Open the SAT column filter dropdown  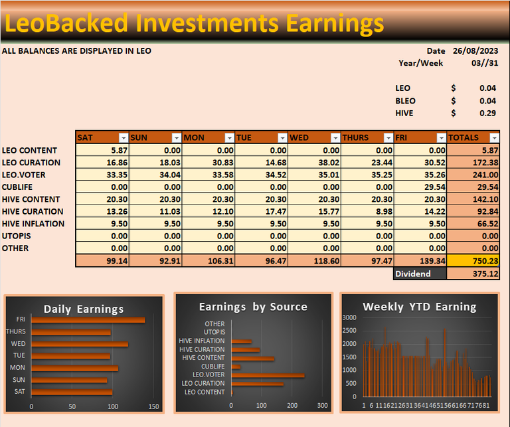124,138
